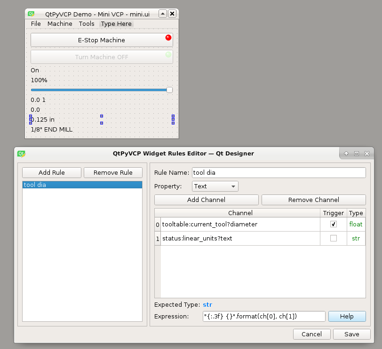Click the Qt icon in Rules Editor title bar
Image resolution: width=382 pixels, height=349 pixels.
(22, 154)
